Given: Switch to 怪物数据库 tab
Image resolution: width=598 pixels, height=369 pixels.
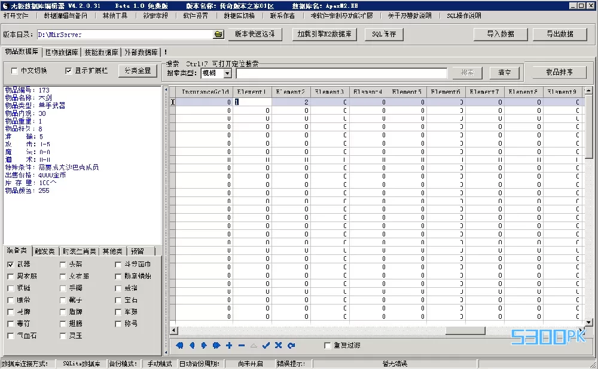Looking at the screenshot, I should [x=62, y=52].
